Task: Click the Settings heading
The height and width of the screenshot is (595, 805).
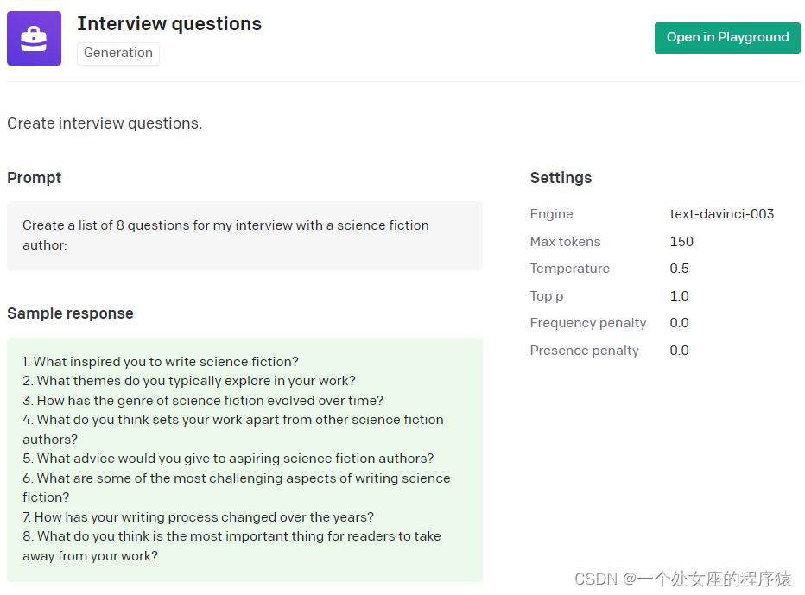Action: point(561,178)
